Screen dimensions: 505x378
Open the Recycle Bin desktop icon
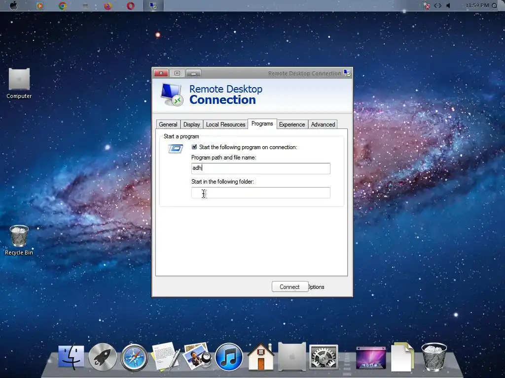point(19,240)
